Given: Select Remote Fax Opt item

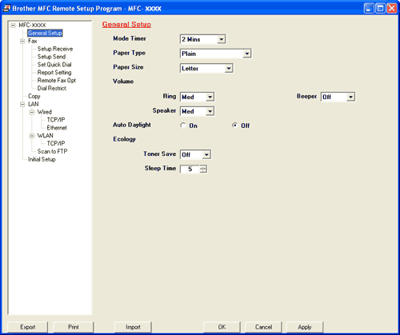Looking at the screenshot, I should [x=57, y=80].
